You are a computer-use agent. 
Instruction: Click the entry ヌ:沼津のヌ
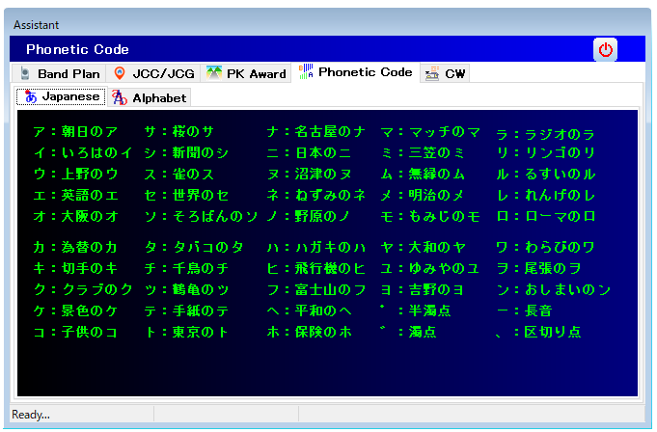[309, 175]
